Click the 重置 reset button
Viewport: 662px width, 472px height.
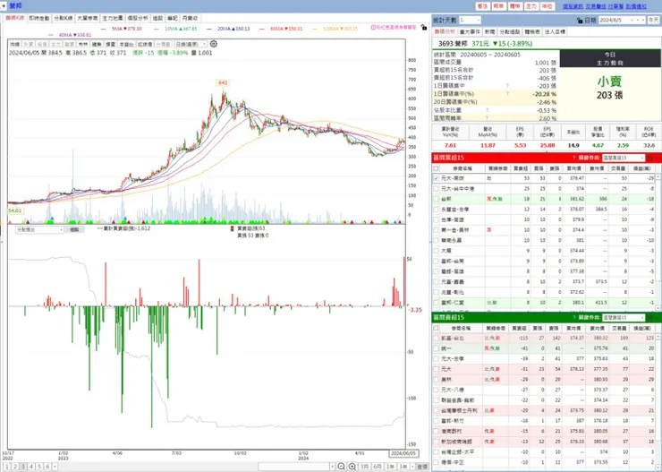[x=422, y=467]
